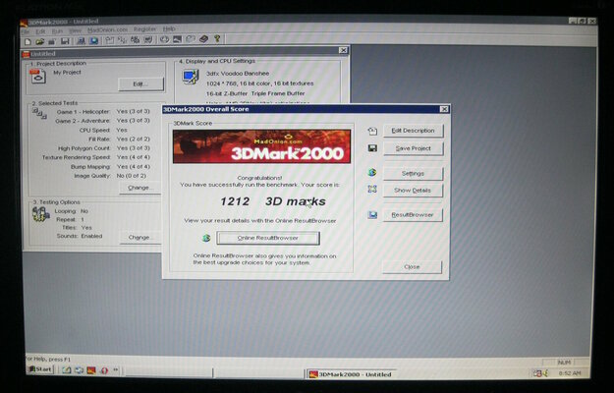
Task: Click the New project toolbar icon
Action: click(x=28, y=40)
